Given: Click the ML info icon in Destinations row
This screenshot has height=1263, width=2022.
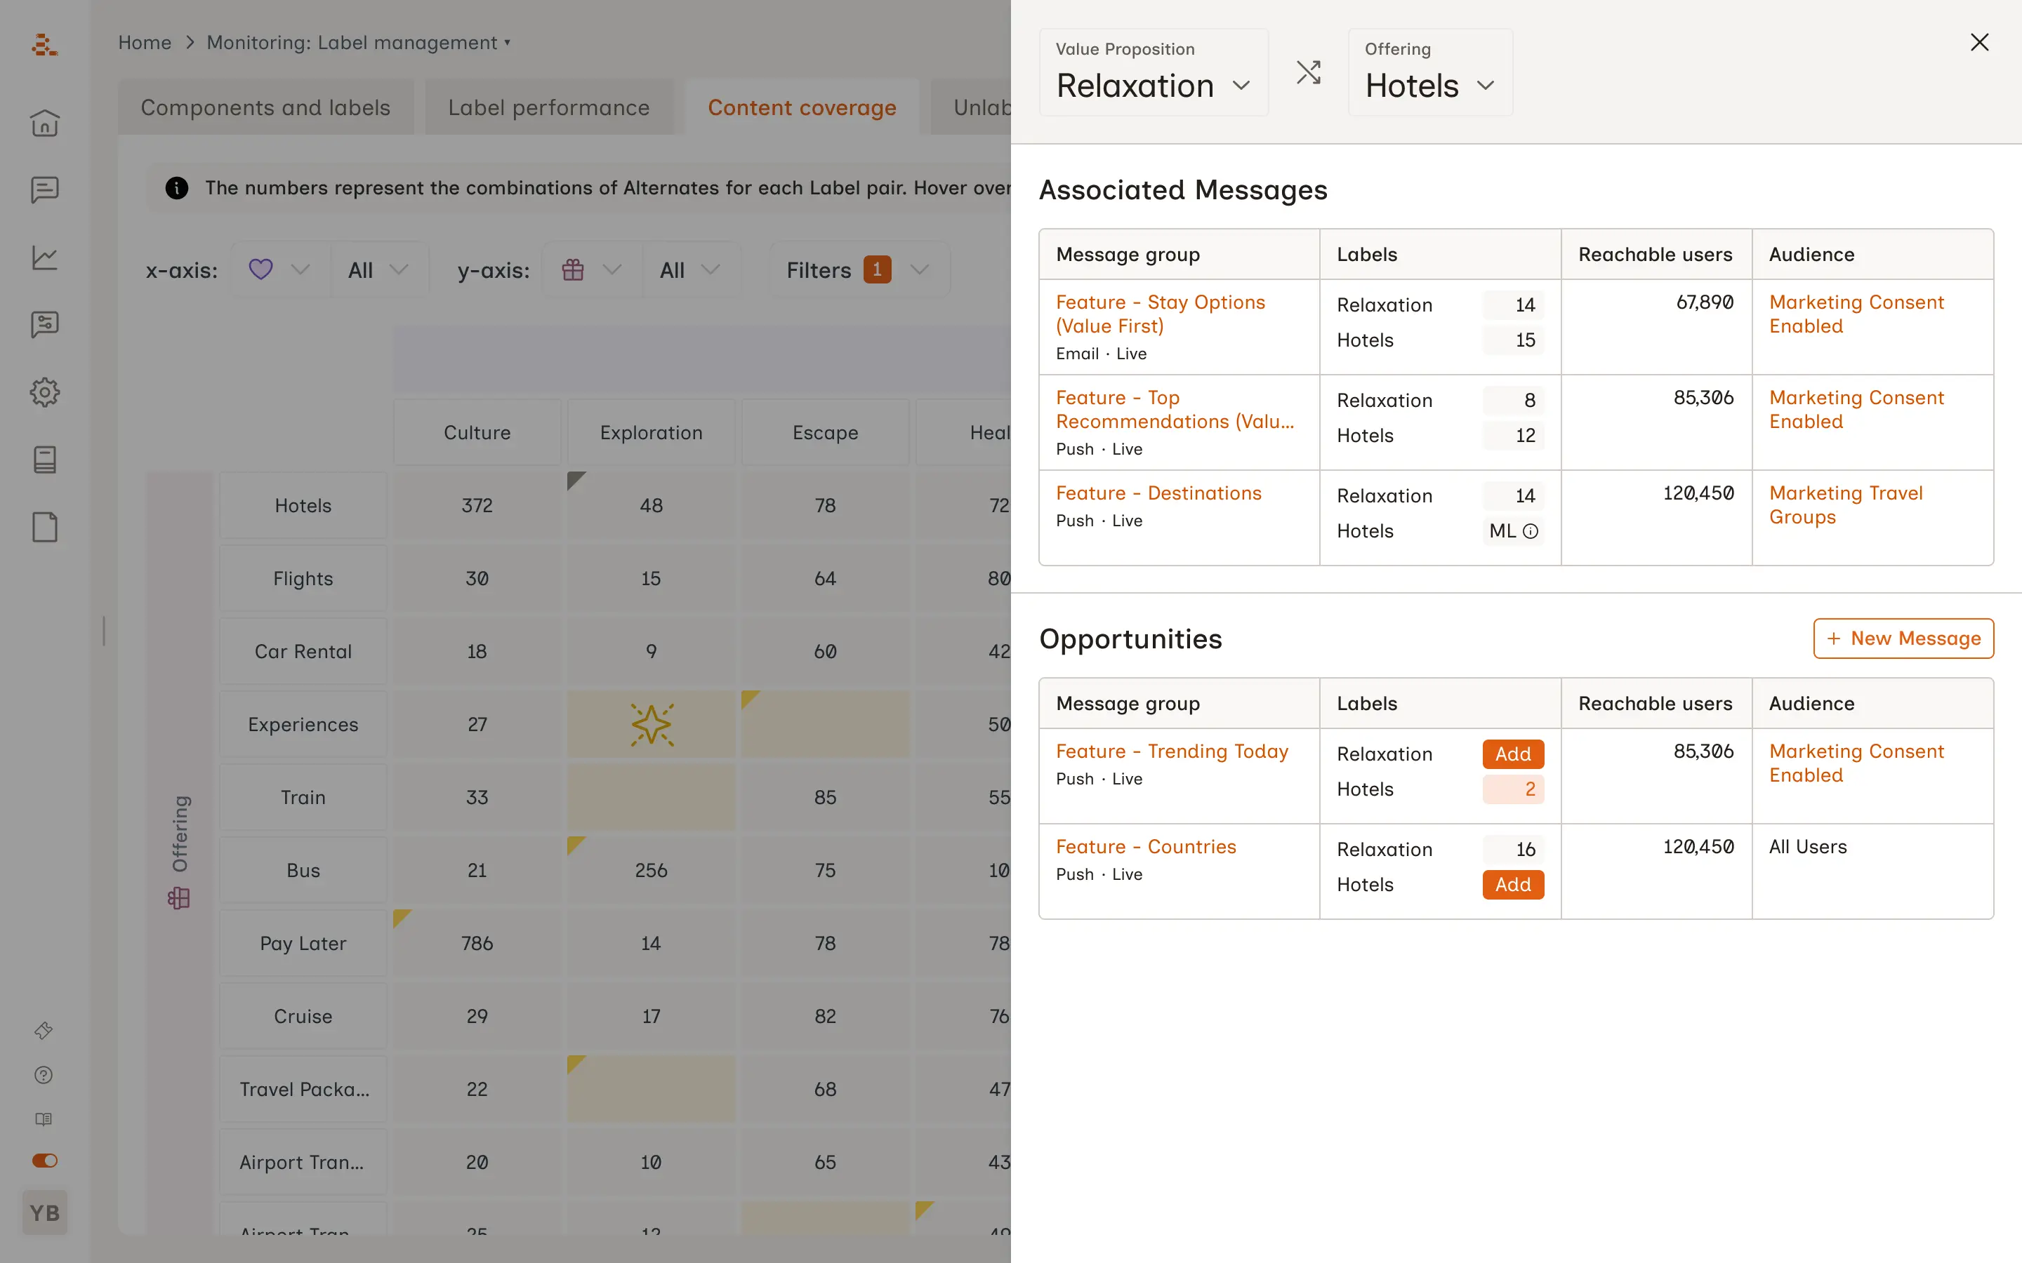Looking at the screenshot, I should tap(1530, 531).
